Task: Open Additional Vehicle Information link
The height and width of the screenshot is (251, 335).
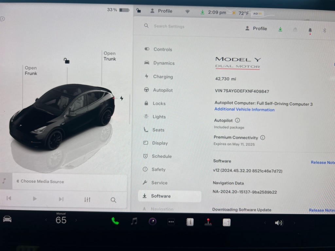Action: pos(244,109)
